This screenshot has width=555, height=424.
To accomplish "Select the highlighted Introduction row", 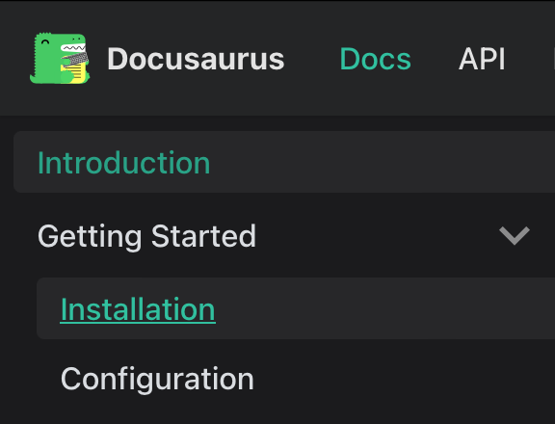I will click(x=284, y=162).
